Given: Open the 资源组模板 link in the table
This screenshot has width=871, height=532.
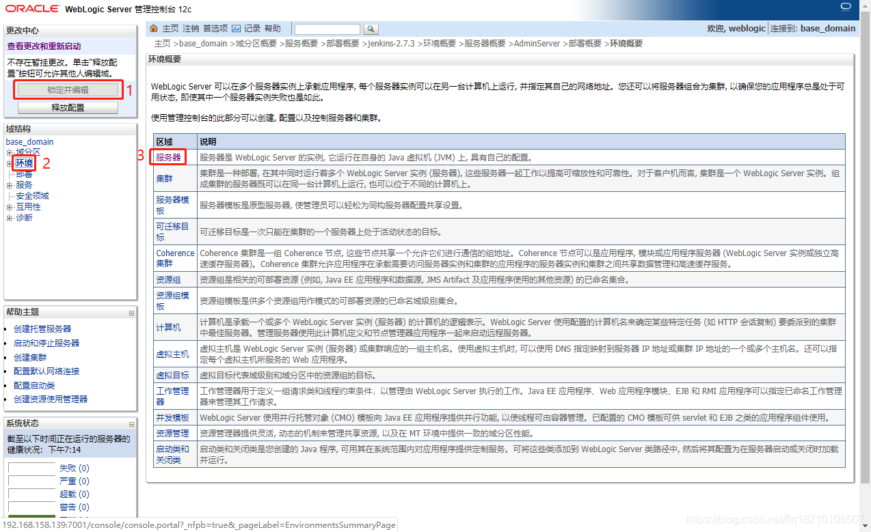Looking at the screenshot, I should coord(172,300).
